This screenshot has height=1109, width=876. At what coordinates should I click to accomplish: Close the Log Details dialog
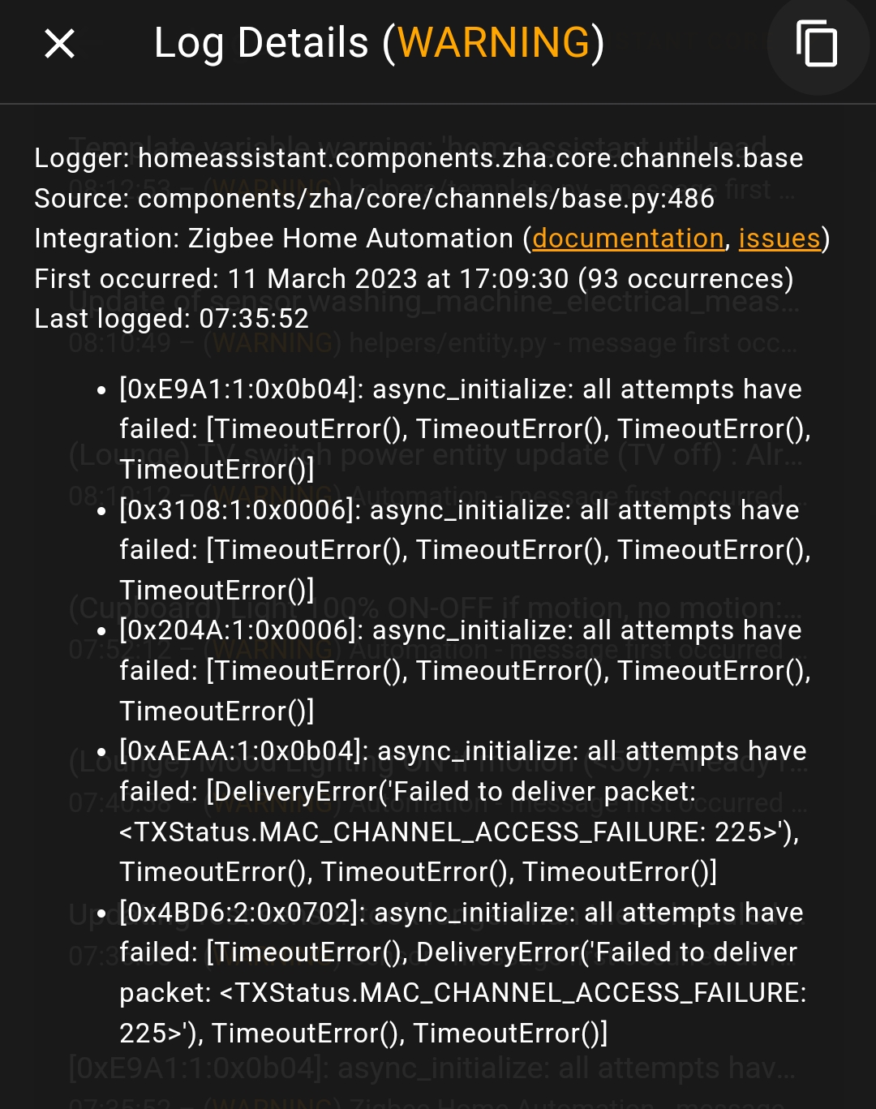pos(58,44)
